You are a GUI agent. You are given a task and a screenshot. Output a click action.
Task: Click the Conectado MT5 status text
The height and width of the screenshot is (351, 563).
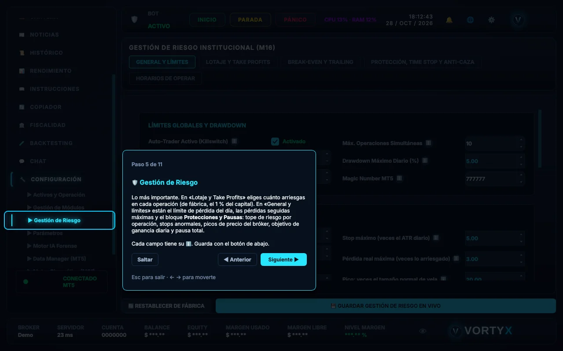(x=80, y=282)
